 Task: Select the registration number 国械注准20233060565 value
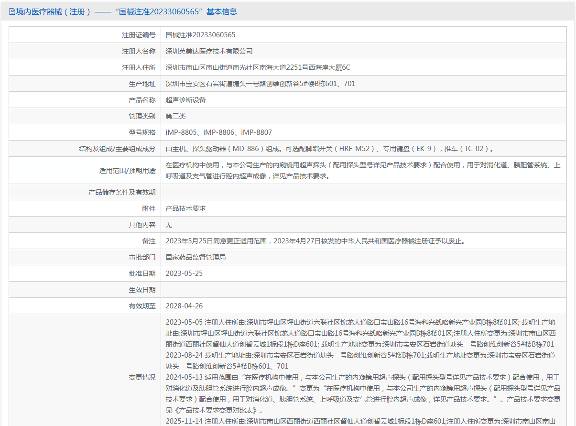200,35
